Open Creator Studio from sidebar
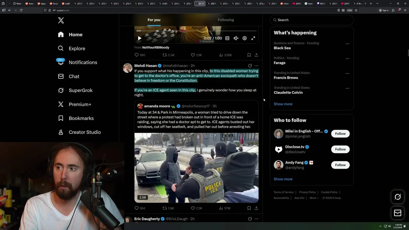 coord(79,132)
